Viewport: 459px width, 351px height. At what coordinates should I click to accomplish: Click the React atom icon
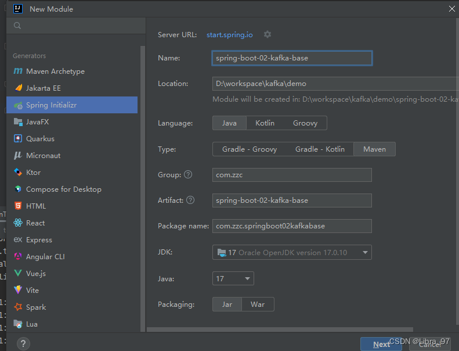point(18,223)
